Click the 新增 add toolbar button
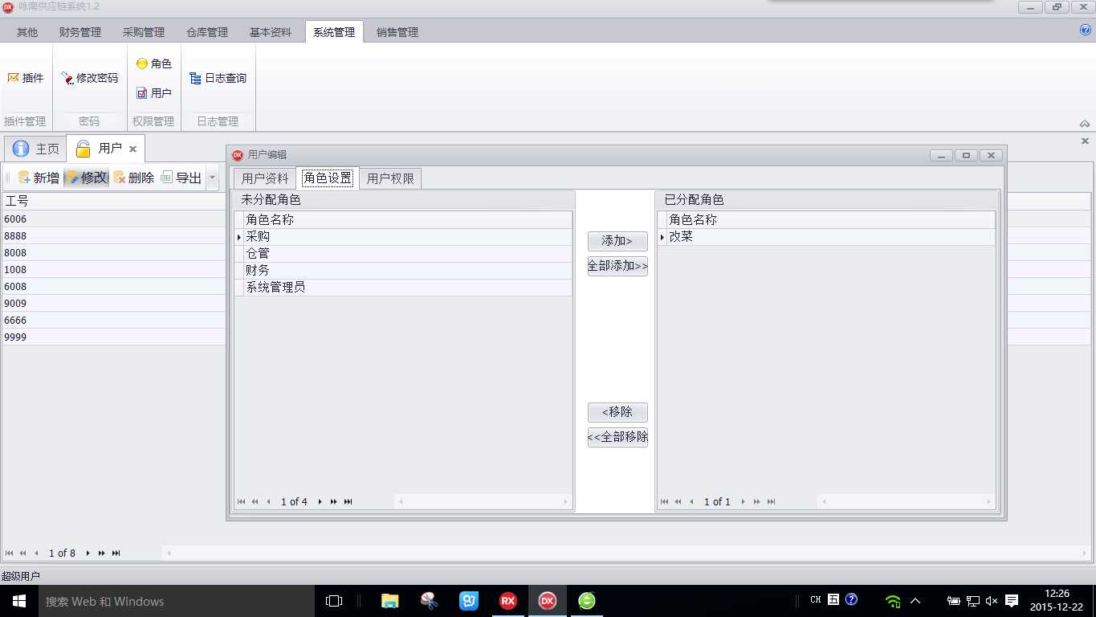The height and width of the screenshot is (617, 1096). [39, 178]
